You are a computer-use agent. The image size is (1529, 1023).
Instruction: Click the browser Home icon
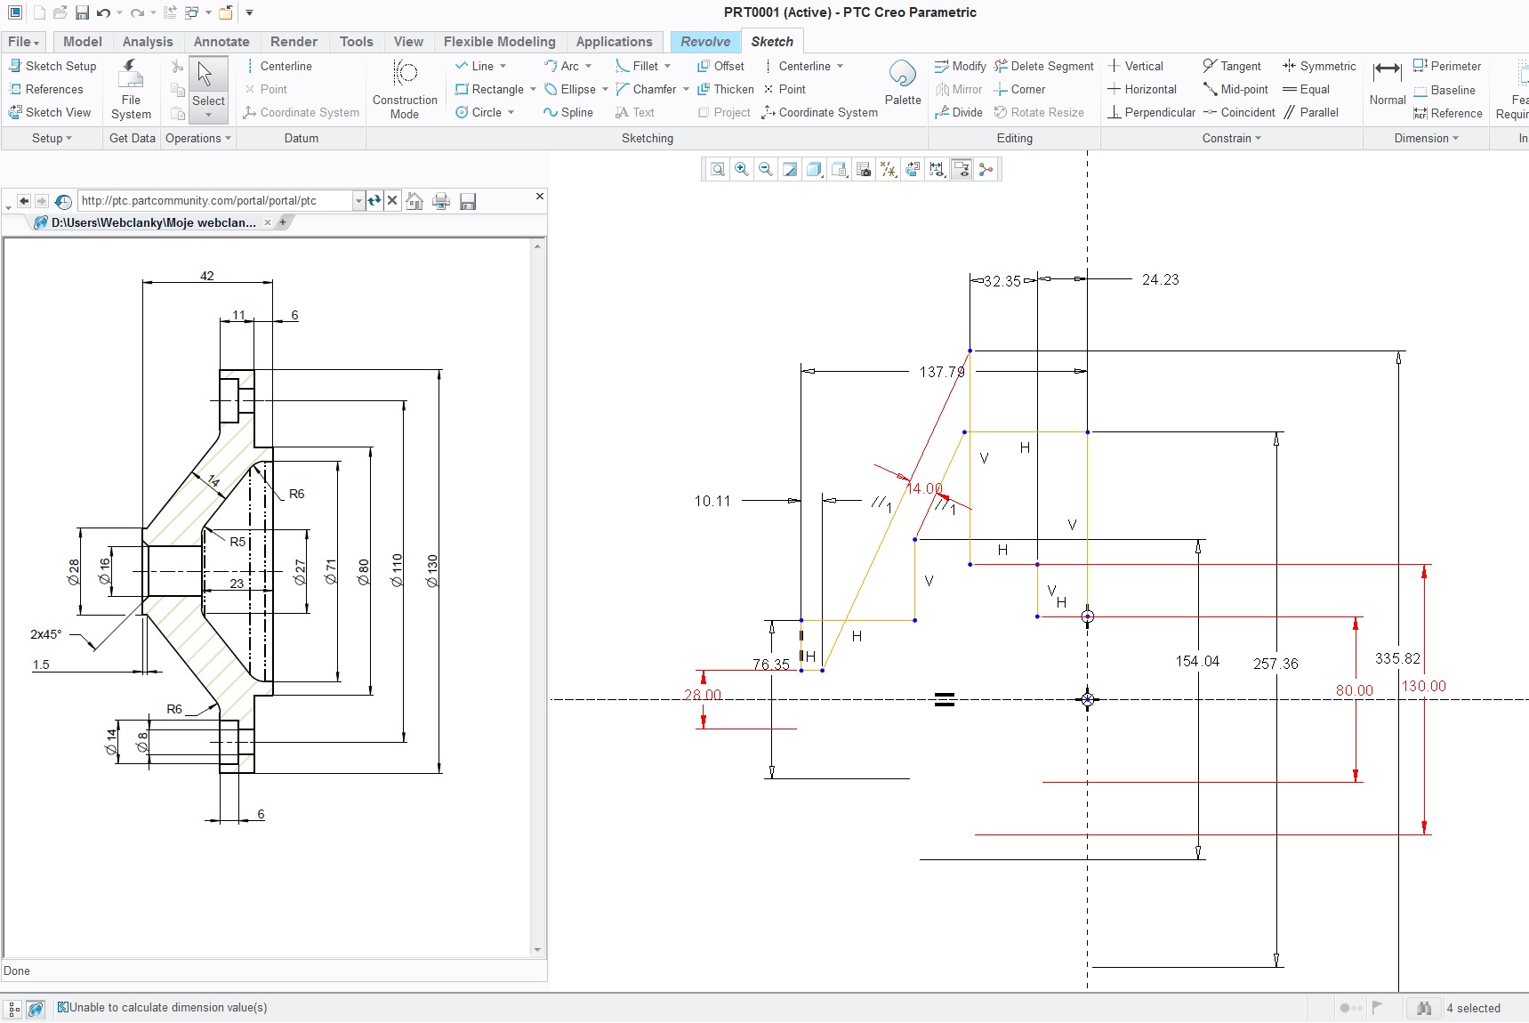pos(414,201)
